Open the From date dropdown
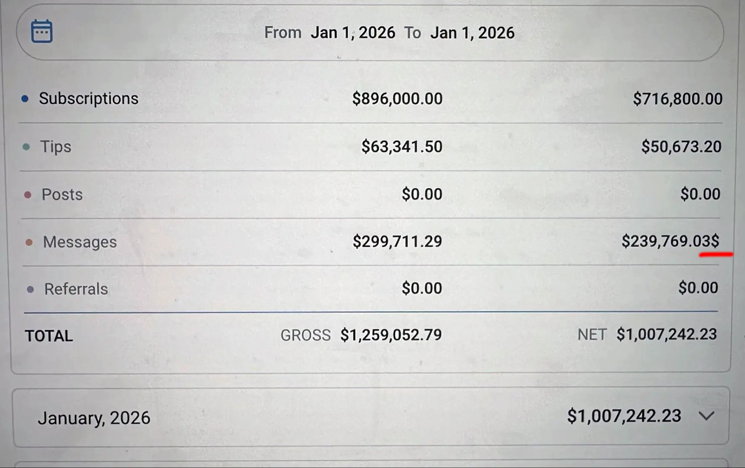The width and height of the screenshot is (745, 468). pos(353,32)
